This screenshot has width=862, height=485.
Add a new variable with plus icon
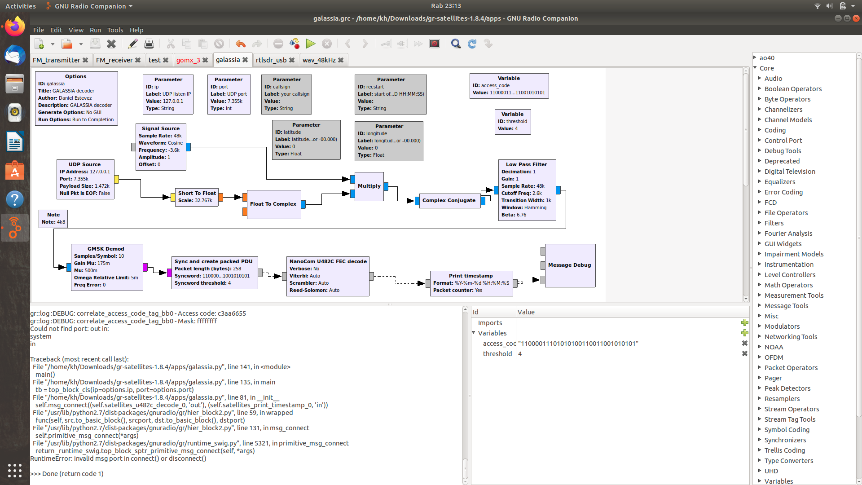[x=744, y=333]
